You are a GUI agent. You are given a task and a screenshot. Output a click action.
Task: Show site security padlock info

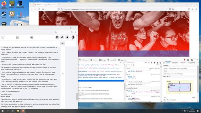click(x=62, y=9)
